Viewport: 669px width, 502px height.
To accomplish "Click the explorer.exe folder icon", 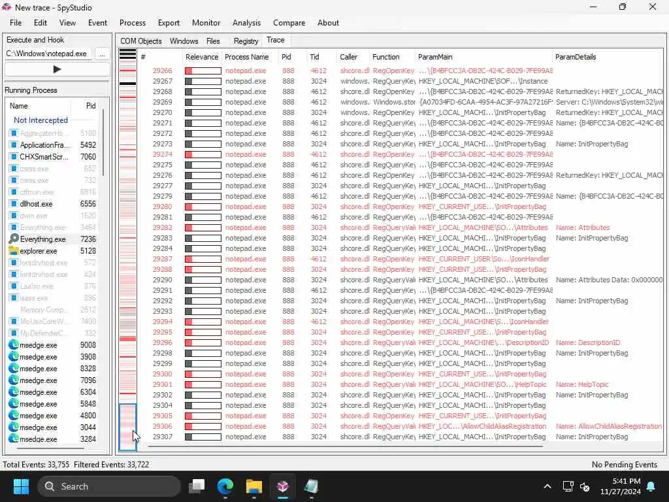I will point(14,251).
